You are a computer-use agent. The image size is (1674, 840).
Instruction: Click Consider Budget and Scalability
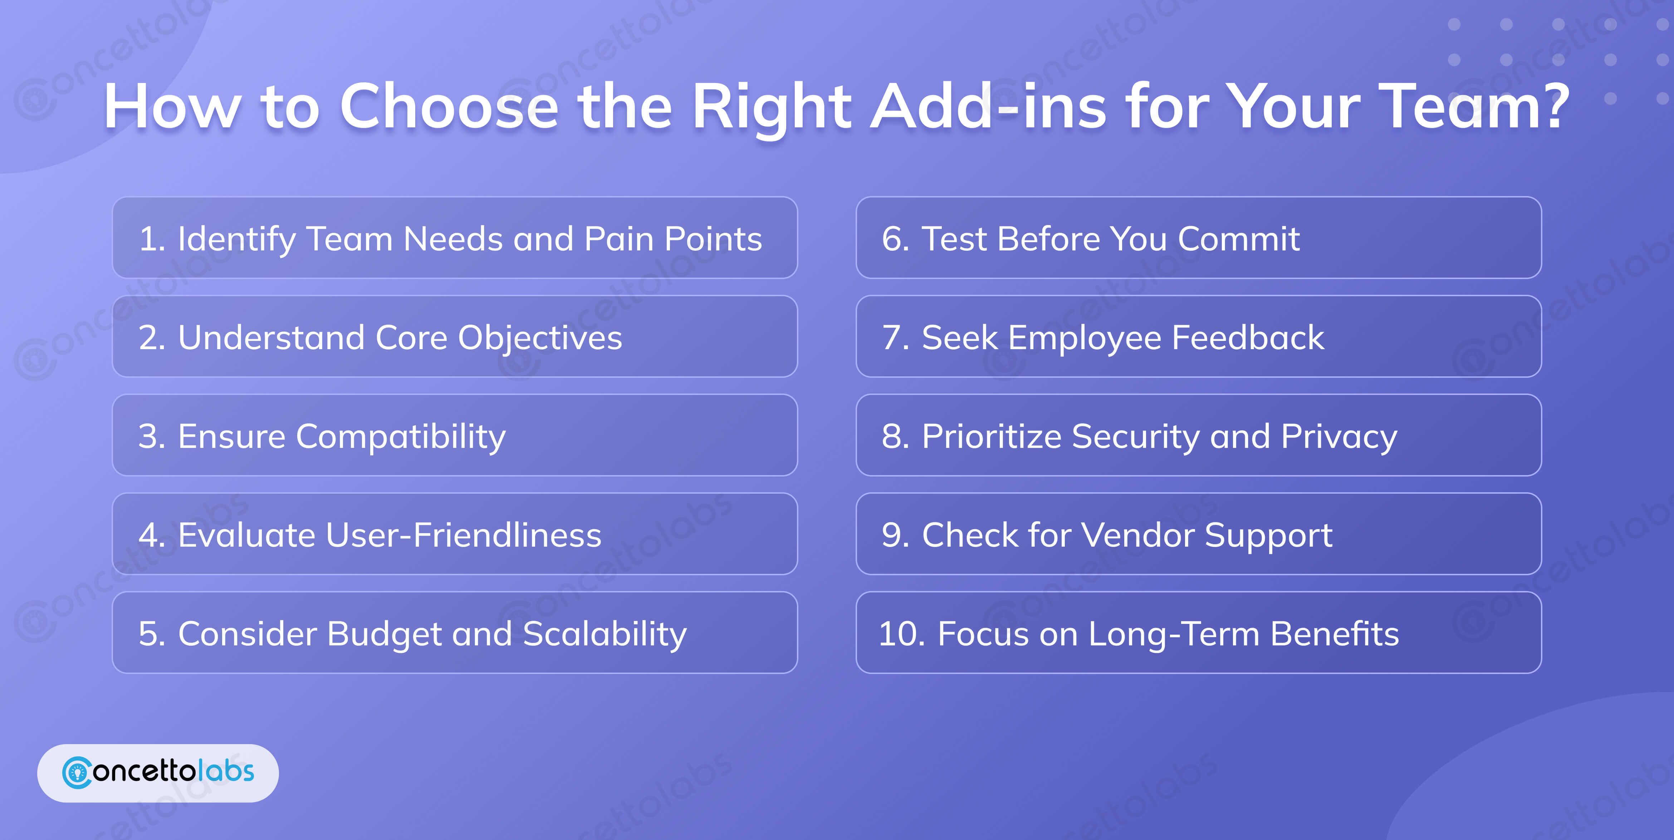[454, 633]
